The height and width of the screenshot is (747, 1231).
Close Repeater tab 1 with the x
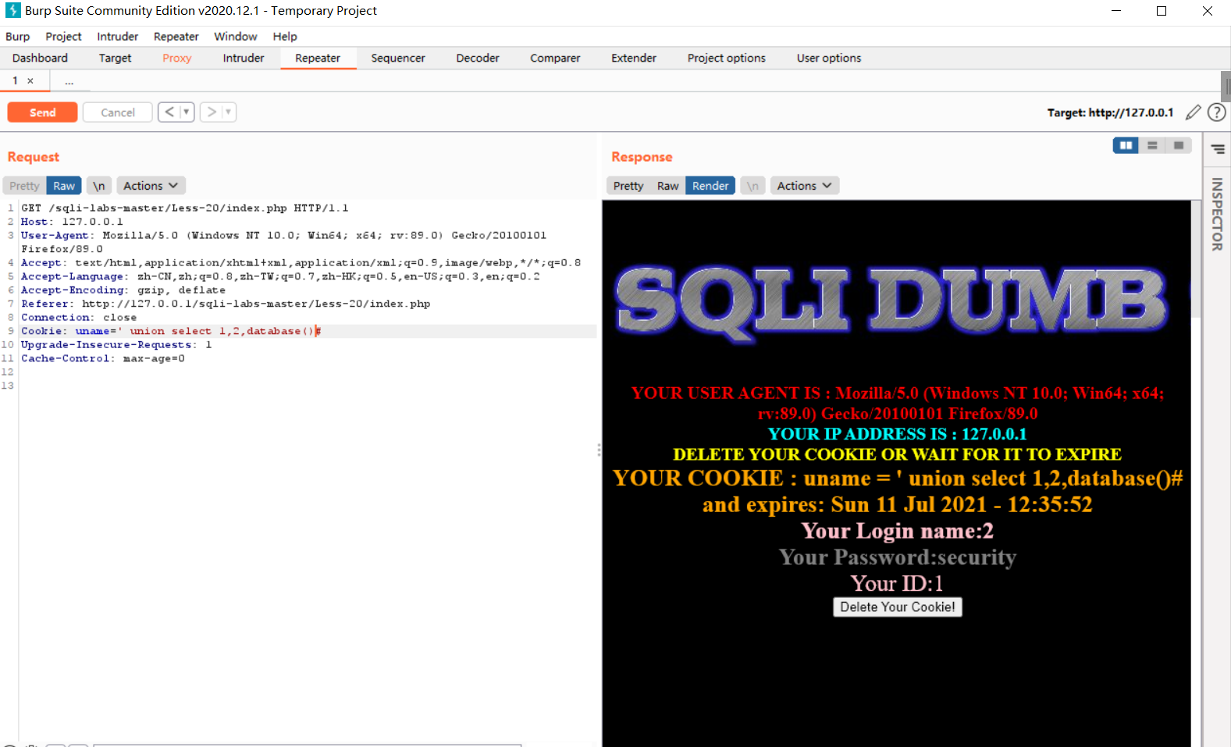pos(30,81)
